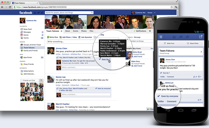Open the Photos tab of the group
209x128 pixels.
coord(84,31)
